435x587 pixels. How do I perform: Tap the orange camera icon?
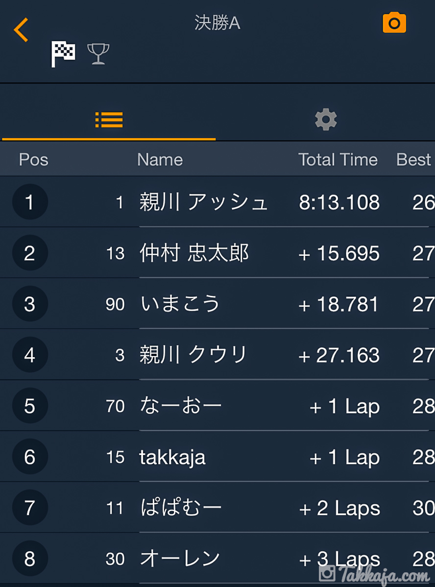(394, 23)
